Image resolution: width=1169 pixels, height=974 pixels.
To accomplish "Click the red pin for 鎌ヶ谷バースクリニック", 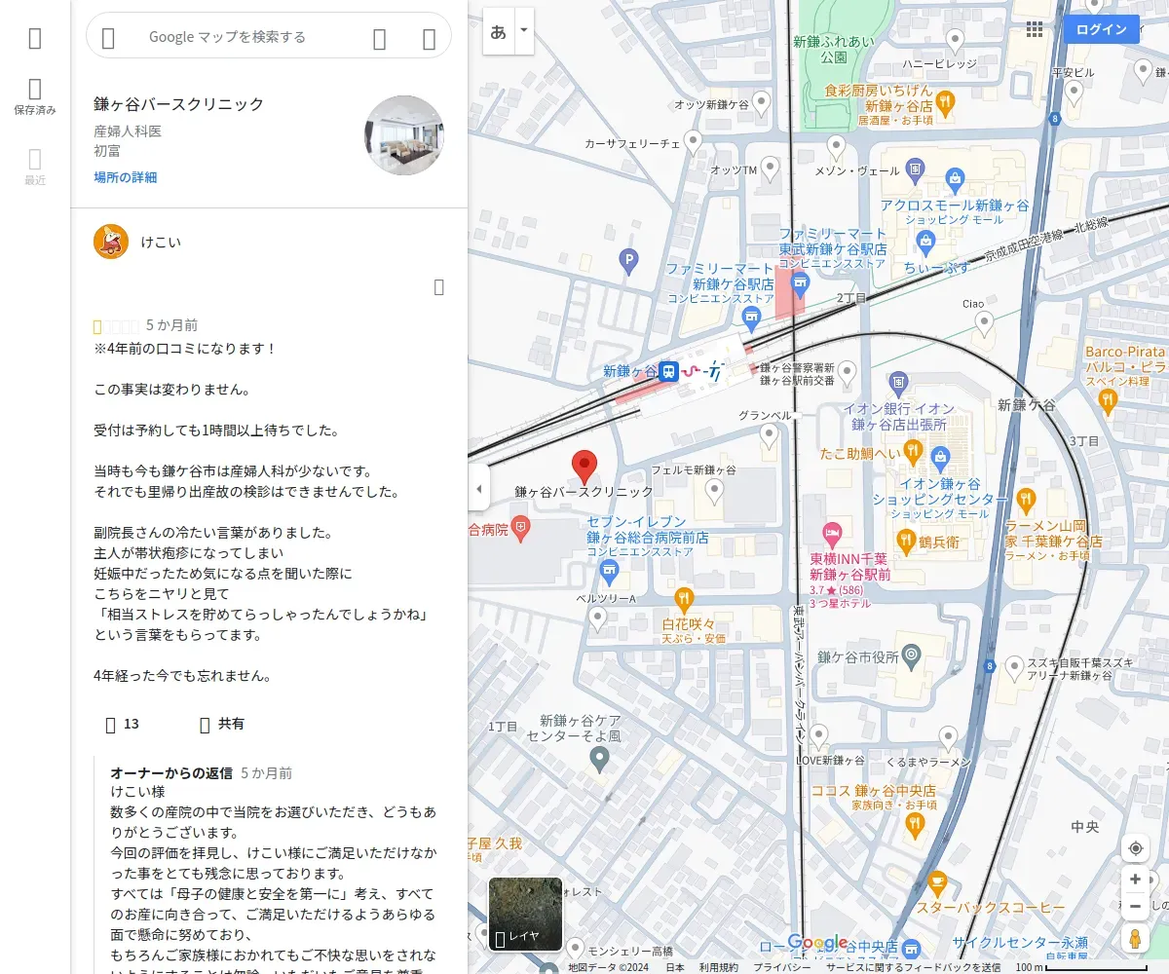I will [584, 468].
